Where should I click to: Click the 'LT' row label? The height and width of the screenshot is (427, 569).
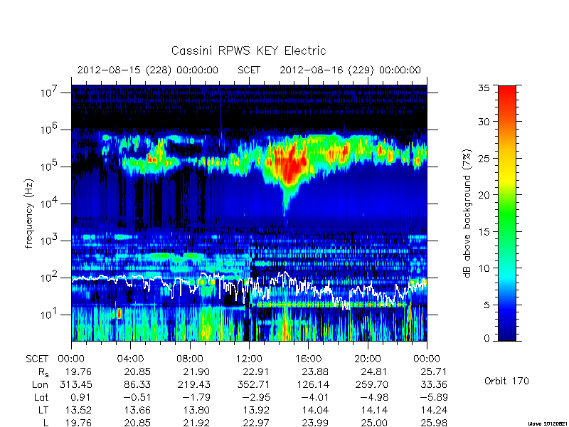[x=43, y=411]
